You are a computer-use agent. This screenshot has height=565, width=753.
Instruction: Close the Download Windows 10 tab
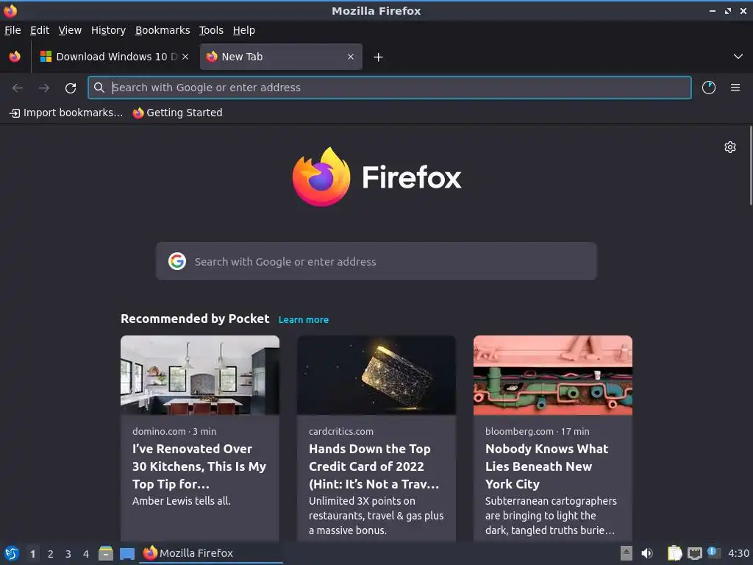185,57
